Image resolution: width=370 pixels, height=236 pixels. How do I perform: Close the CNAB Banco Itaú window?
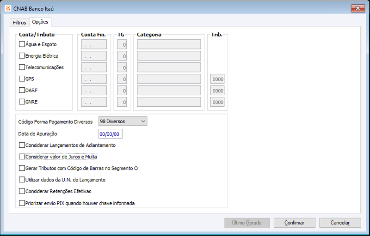(x=358, y=8)
